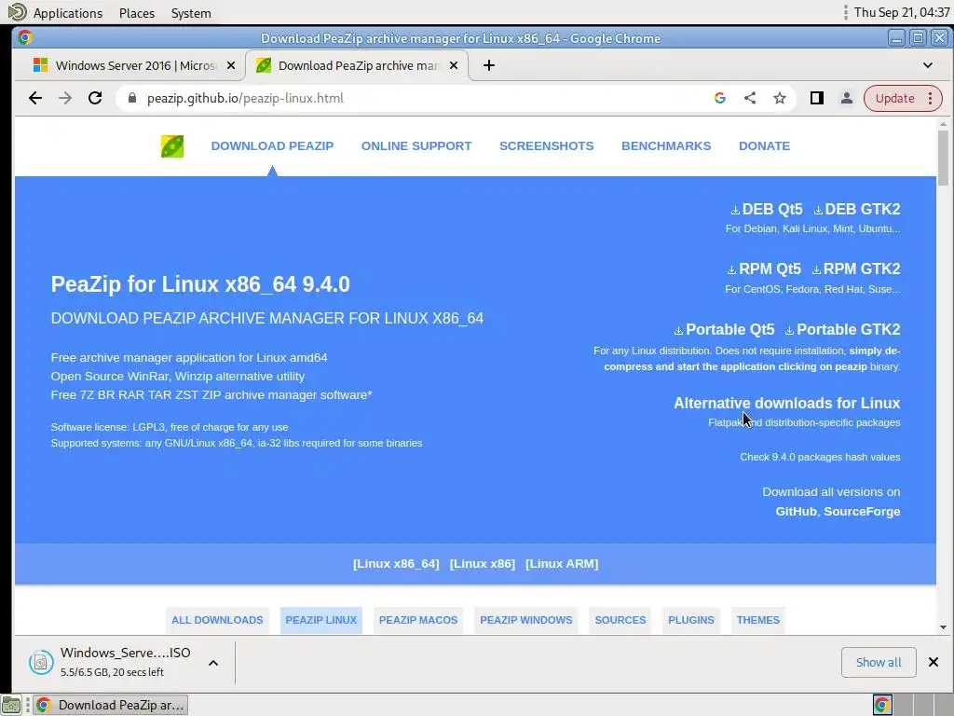954x716 pixels.
Task: Click the PLUGINS button
Action: point(691,620)
